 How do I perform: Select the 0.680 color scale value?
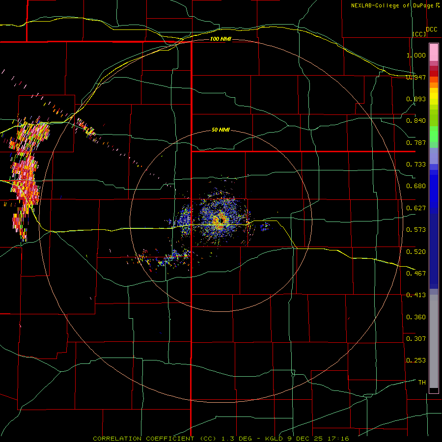click(x=416, y=186)
